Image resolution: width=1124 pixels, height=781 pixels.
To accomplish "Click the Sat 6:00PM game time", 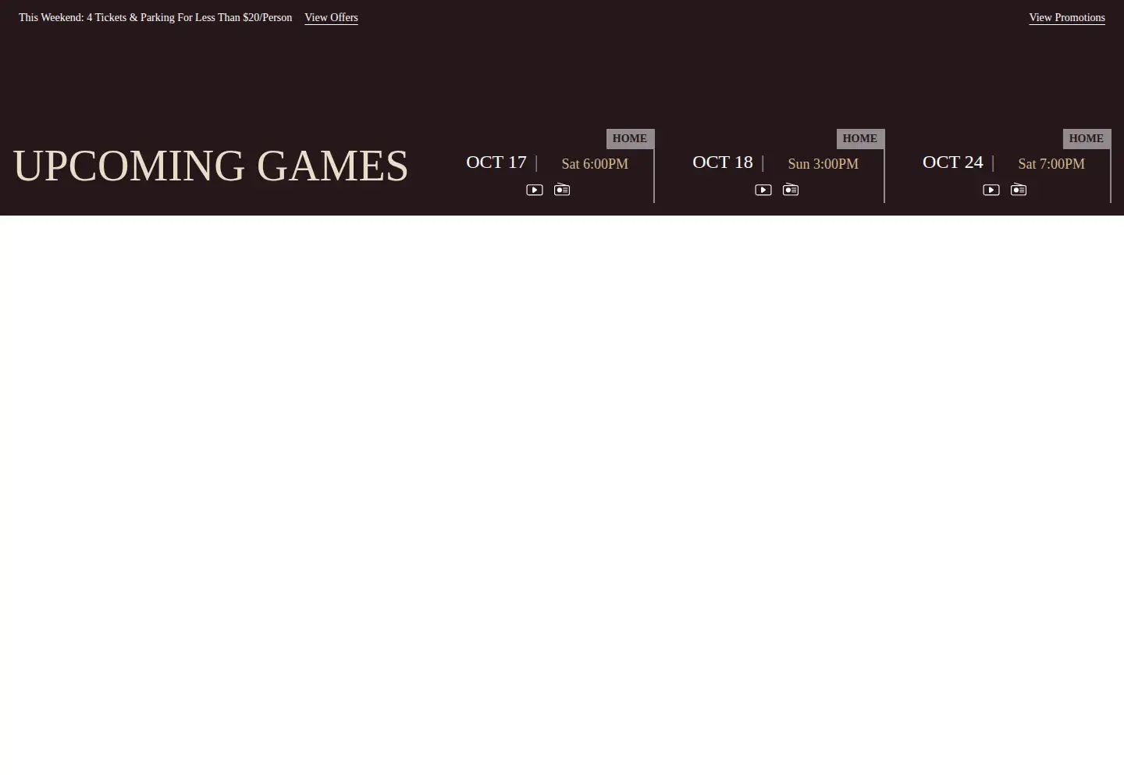I will 595,164.
